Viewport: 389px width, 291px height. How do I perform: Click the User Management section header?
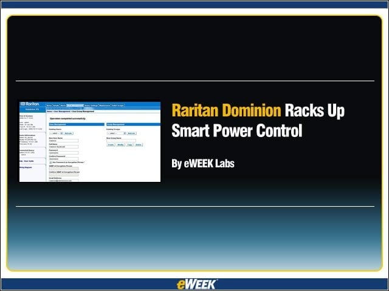77,124
